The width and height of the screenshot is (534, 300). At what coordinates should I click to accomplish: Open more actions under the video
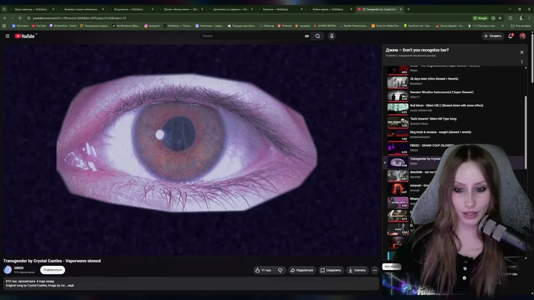375,270
